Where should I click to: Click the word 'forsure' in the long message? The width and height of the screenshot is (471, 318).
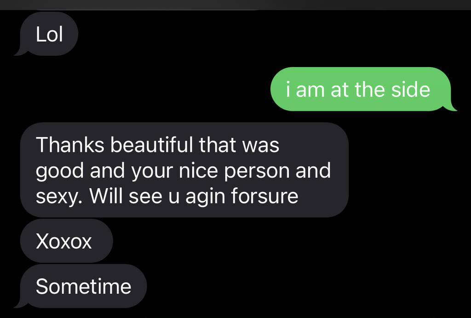point(264,196)
